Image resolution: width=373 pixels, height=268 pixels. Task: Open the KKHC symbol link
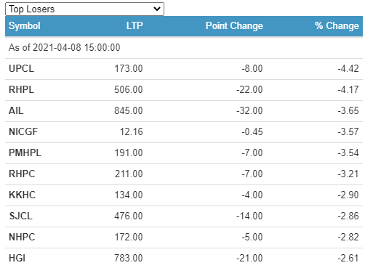22,195
